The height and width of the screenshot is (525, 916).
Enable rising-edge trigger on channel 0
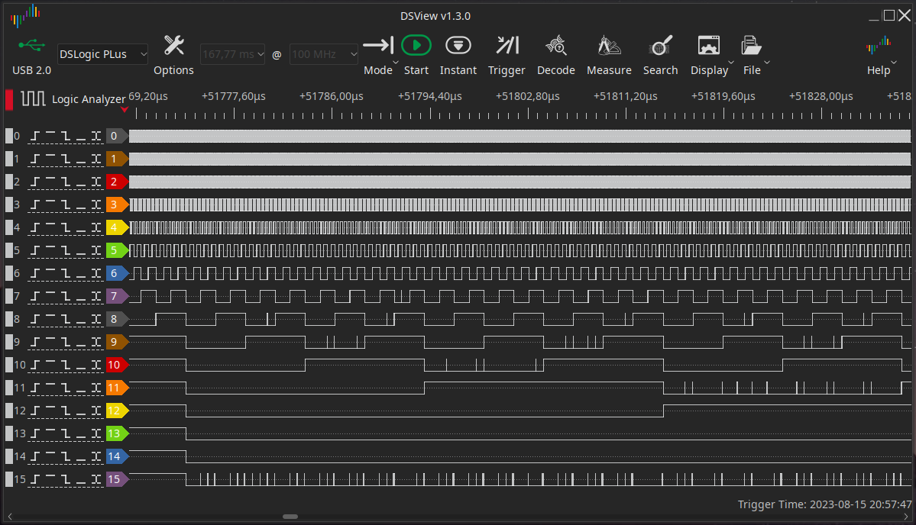(x=35, y=136)
